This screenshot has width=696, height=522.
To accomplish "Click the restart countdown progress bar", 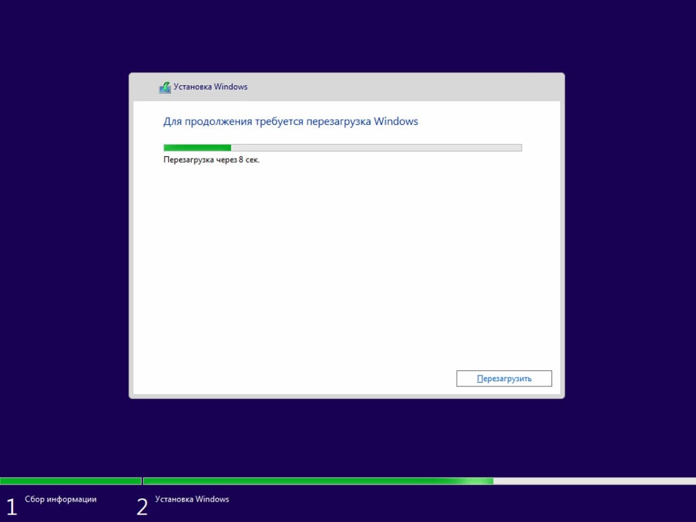I will pos(343,148).
